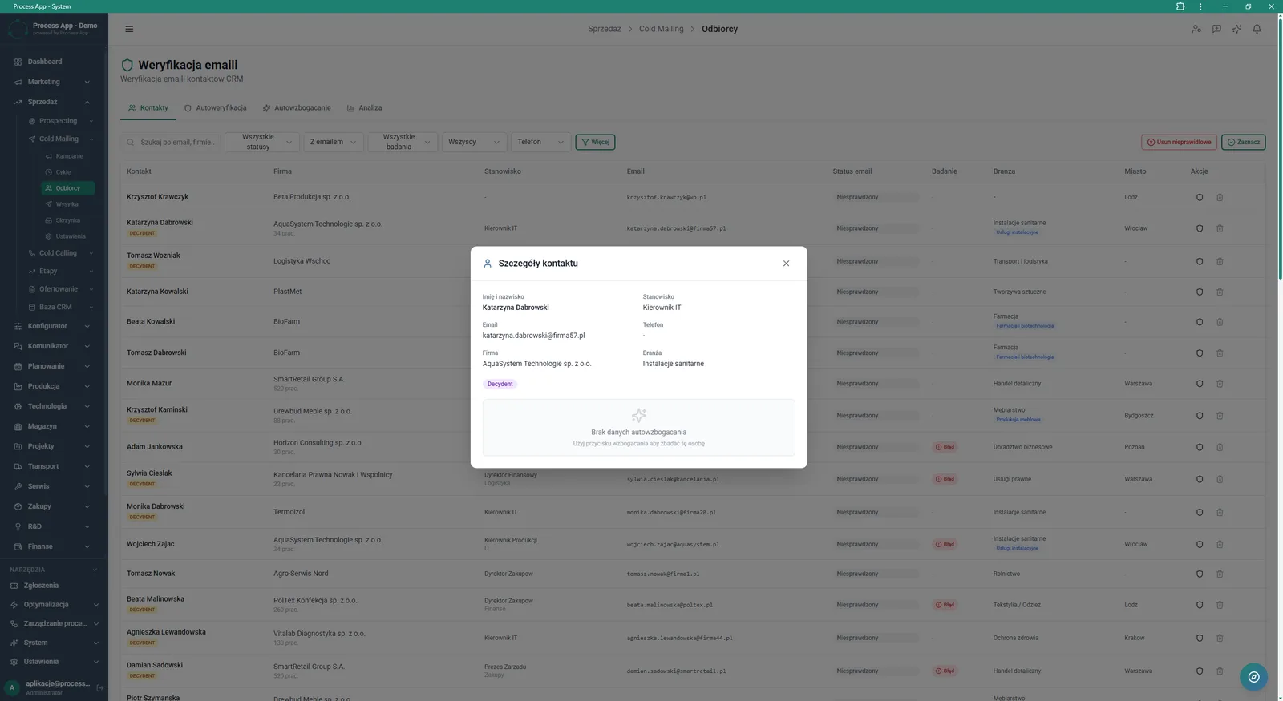1283x701 pixels.
Task: Click the Błąd badge in Adam Jankowska row
Action: coord(945,447)
